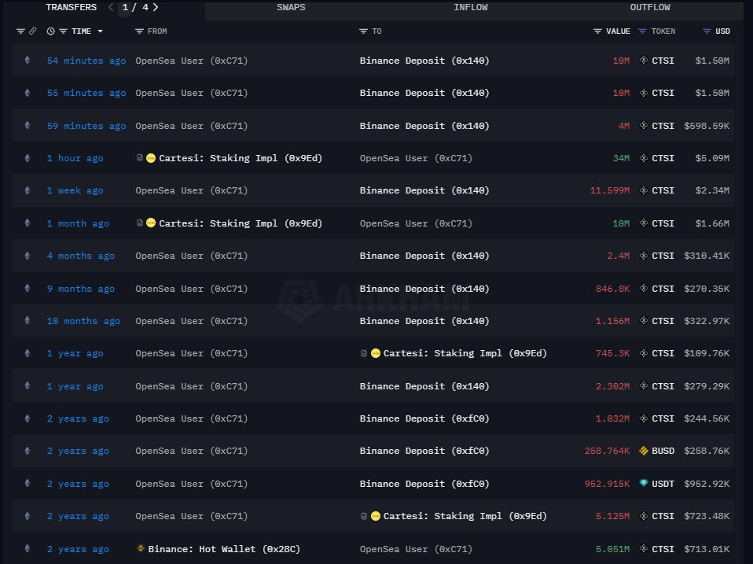Click the USDT token icon
This screenshot has height=564, width=753.
[x=644, y=484]
